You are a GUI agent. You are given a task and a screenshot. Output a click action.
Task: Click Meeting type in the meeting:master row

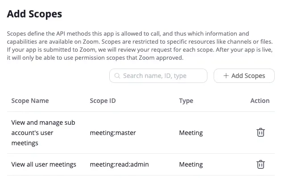pos(191,133)
